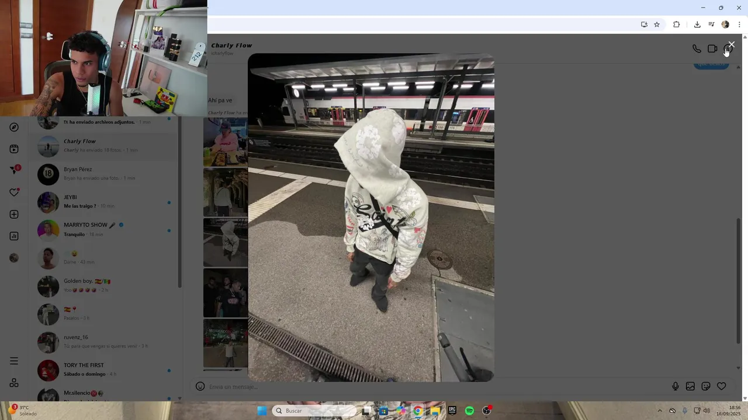
Task: Open own profile avatar in Instagram sidebar
Action: coord(14,258)
